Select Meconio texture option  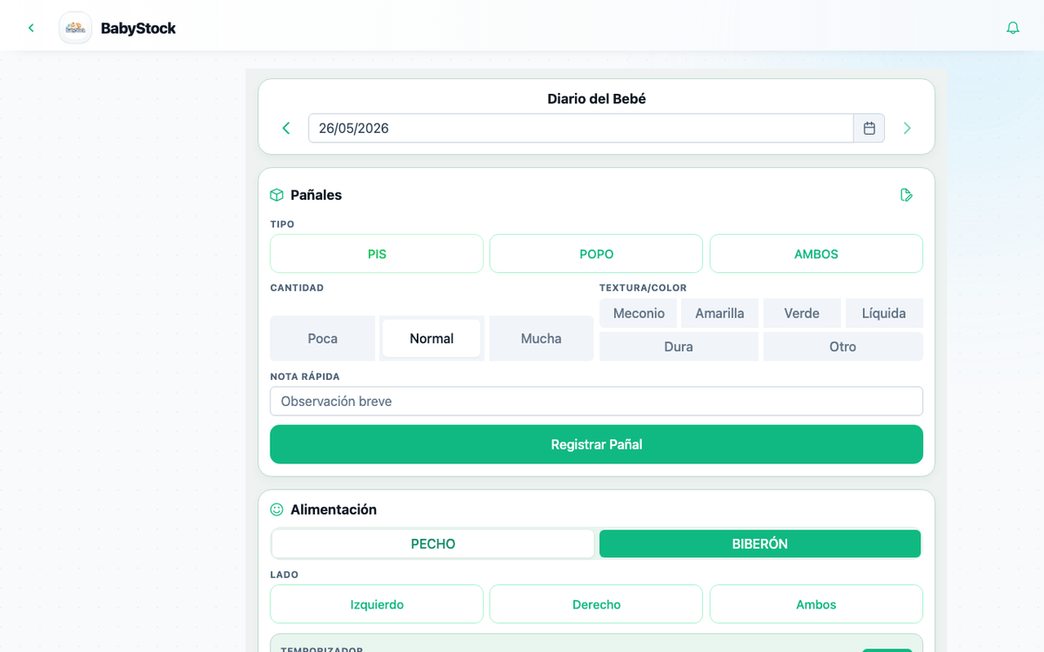click(x=639, y=313)
